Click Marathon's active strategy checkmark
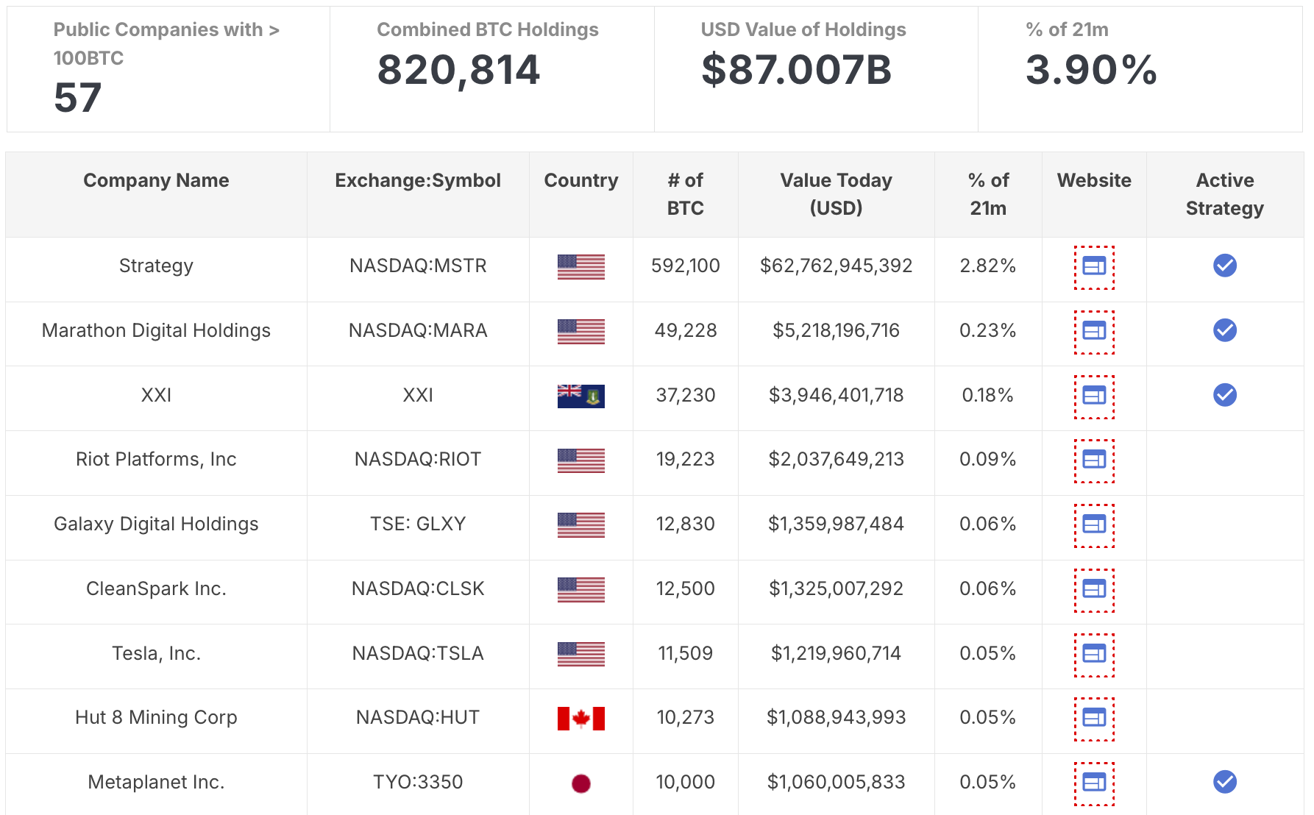The width and height of the screenshot is (1314, 815). pyautogui.click(x=1225, y=330)
